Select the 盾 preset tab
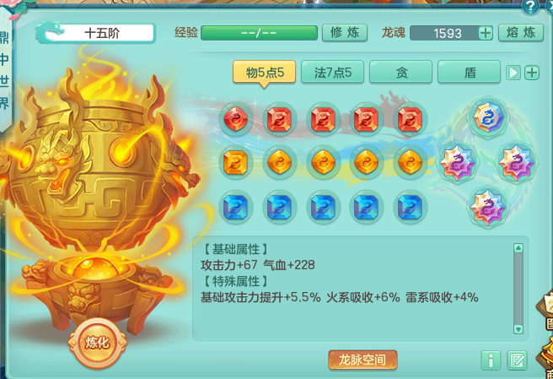This screenshot has width=553, height=379. tap(469, 72)
